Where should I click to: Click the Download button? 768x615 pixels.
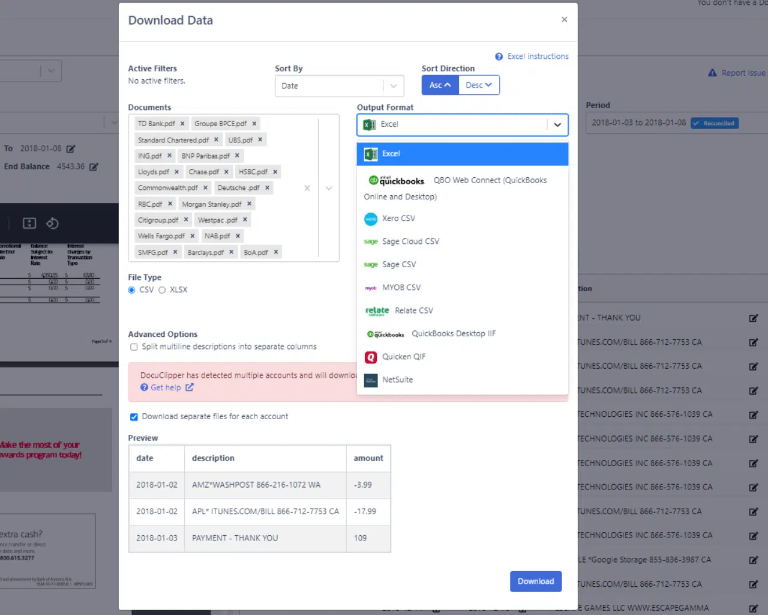click(535, 581)
